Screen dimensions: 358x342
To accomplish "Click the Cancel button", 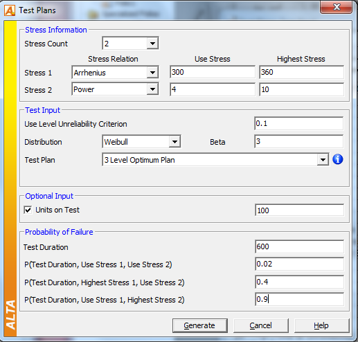I will coord(261,325).
